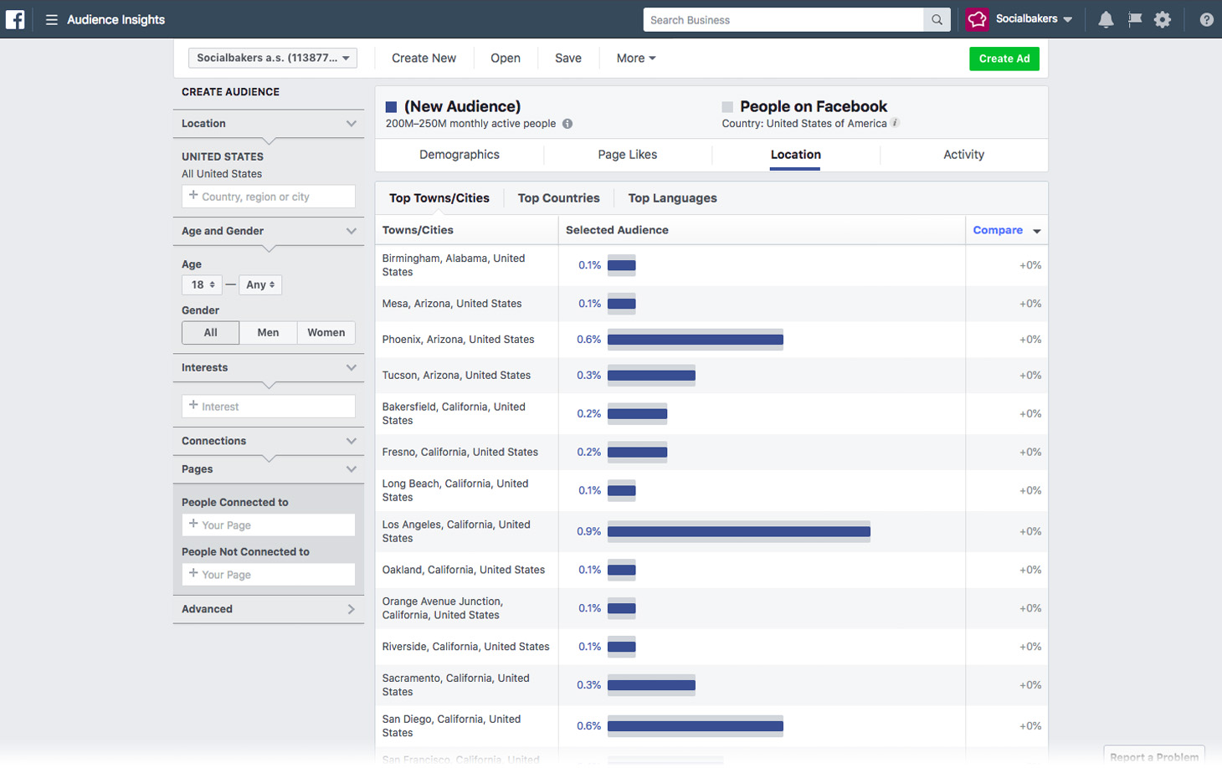Click Riverside, California, United States
The image size is (1222, 768).
(466, 647)
